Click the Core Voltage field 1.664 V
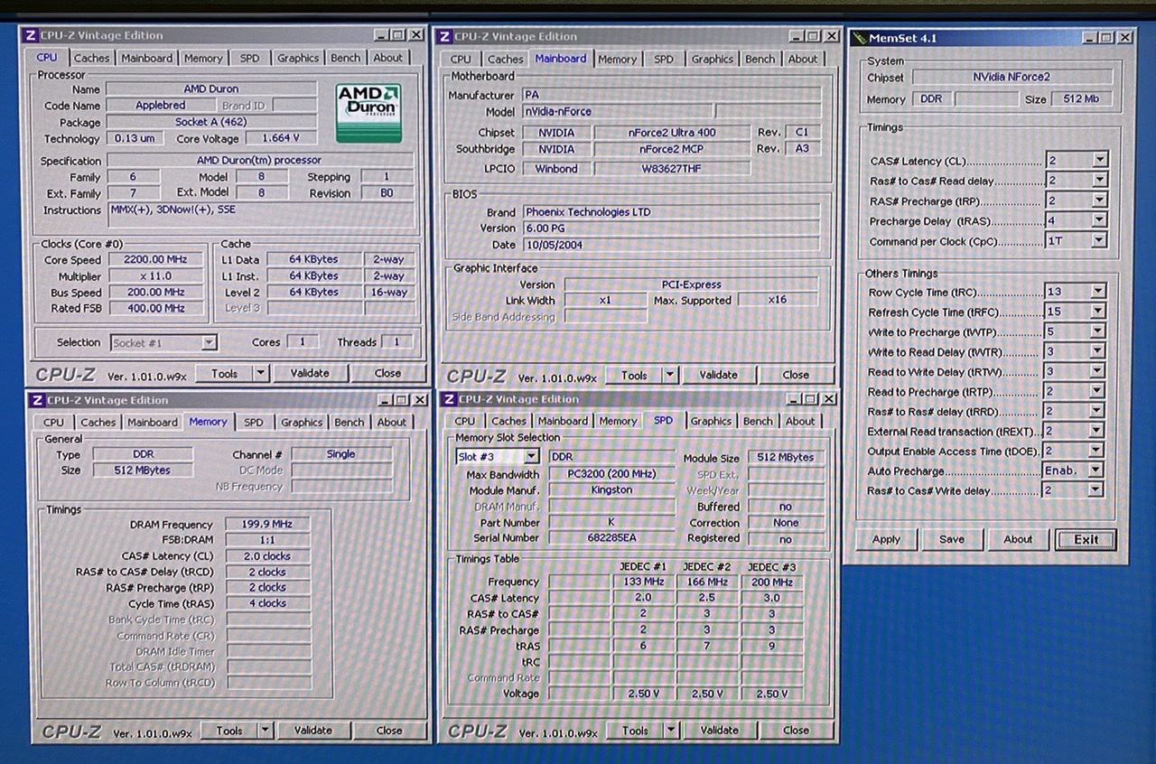 point(280,138)
